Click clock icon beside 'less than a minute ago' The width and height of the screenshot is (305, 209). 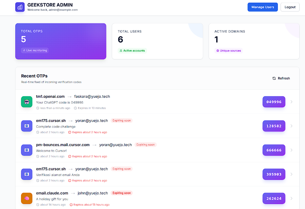pyautogui.click(x=38, y=108)
